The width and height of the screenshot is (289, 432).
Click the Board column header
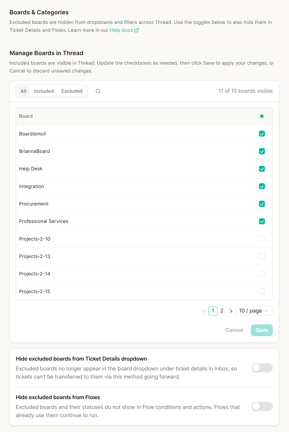26,116
